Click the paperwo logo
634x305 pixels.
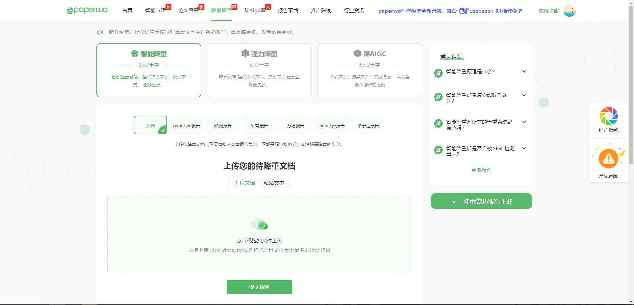click(x=87, y=11)
